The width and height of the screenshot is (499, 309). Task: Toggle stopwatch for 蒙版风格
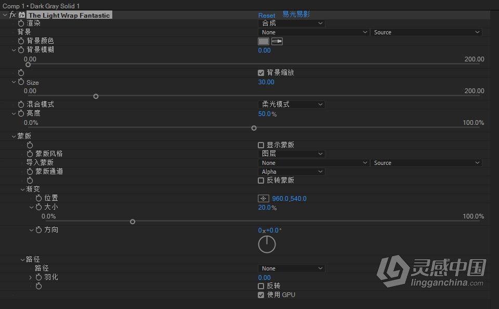pyautogui.click(x=30, y=154)
